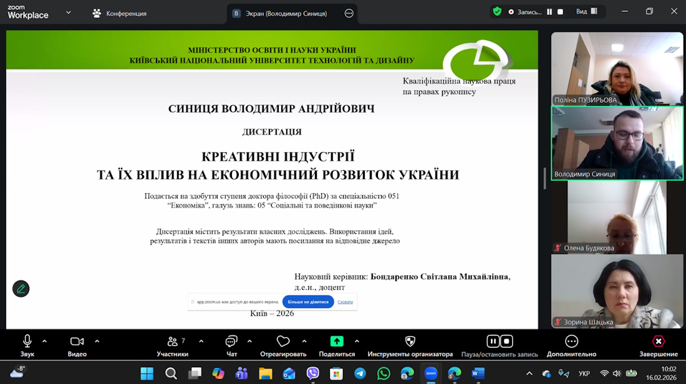Screen dimensions: 686x384
Task: Open the Чат chat panel
Action: click(231, 342)
